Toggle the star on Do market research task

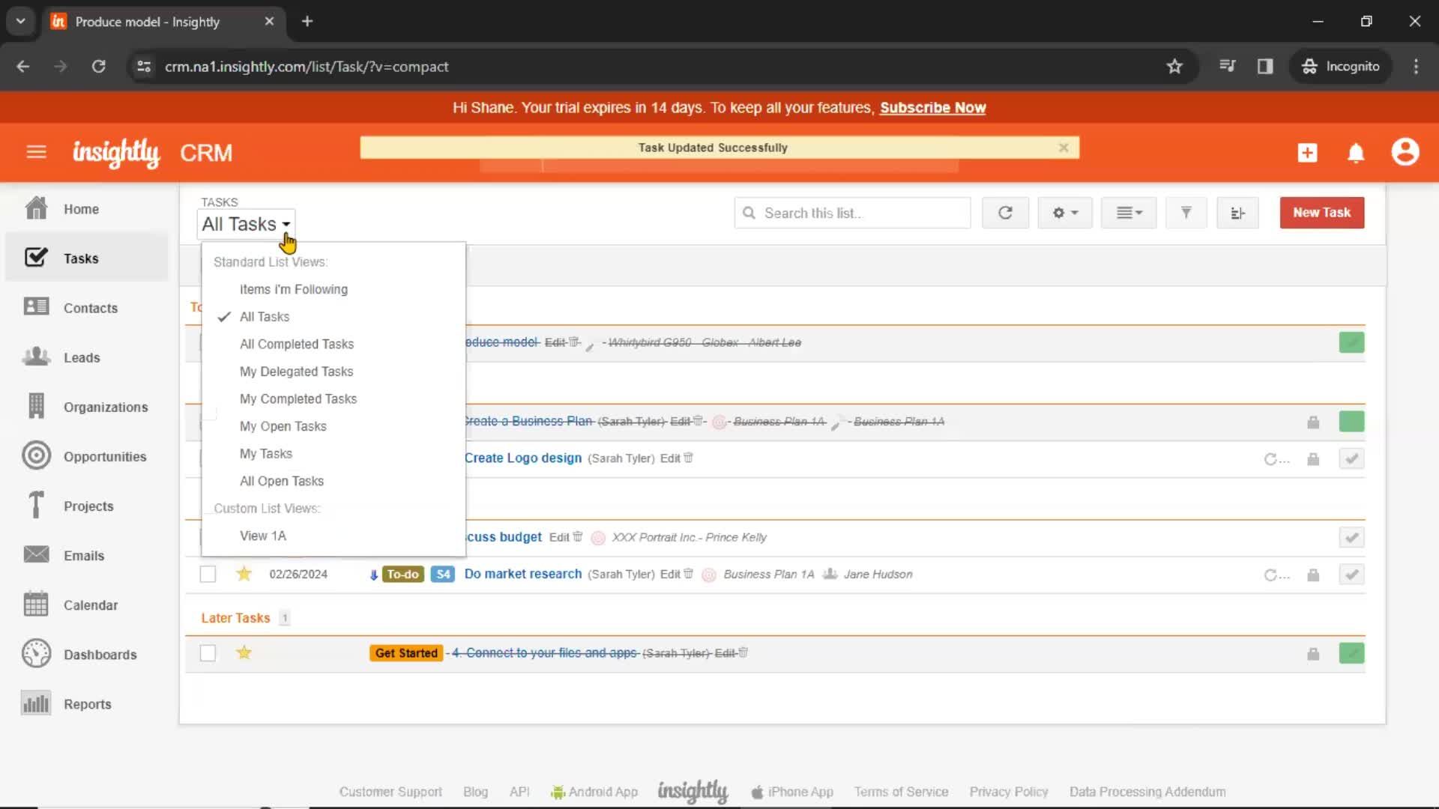[x=243, y=573]
